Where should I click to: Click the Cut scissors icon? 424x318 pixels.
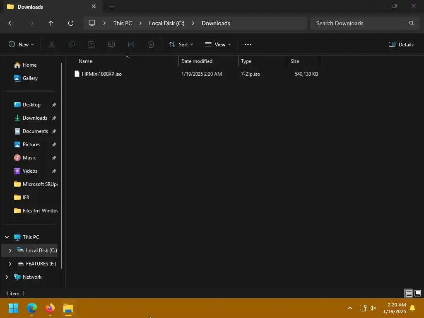point(51,44)
